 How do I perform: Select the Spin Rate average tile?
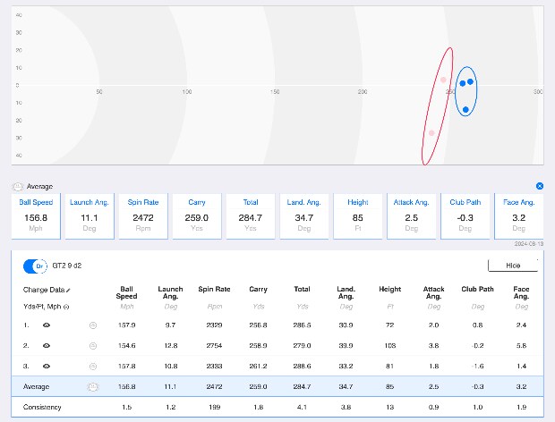point(142,215)
